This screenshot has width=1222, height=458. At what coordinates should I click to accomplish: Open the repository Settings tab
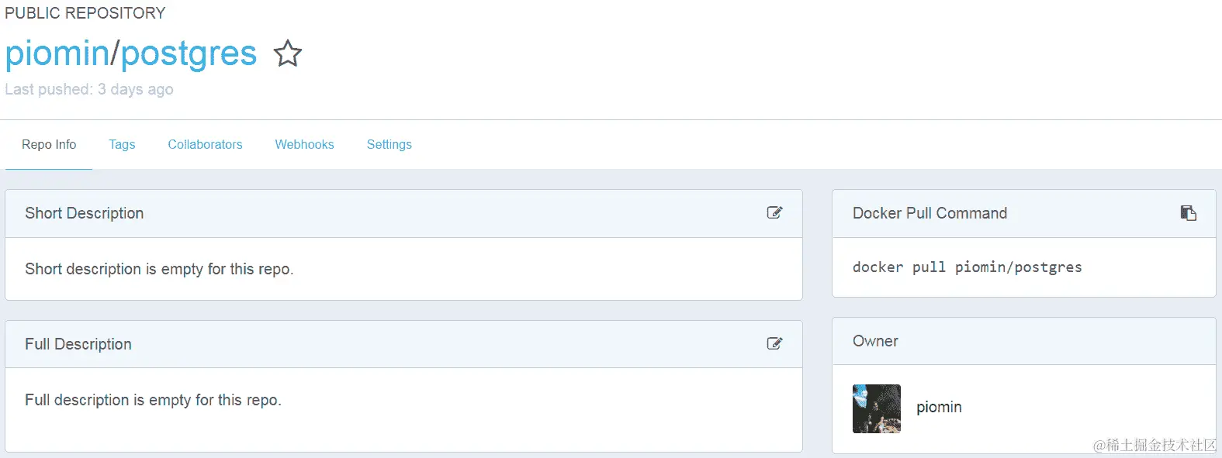389,145
